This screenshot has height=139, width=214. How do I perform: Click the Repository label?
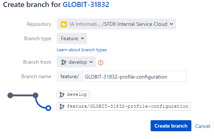pyautogui.click(x=39, y=24)
